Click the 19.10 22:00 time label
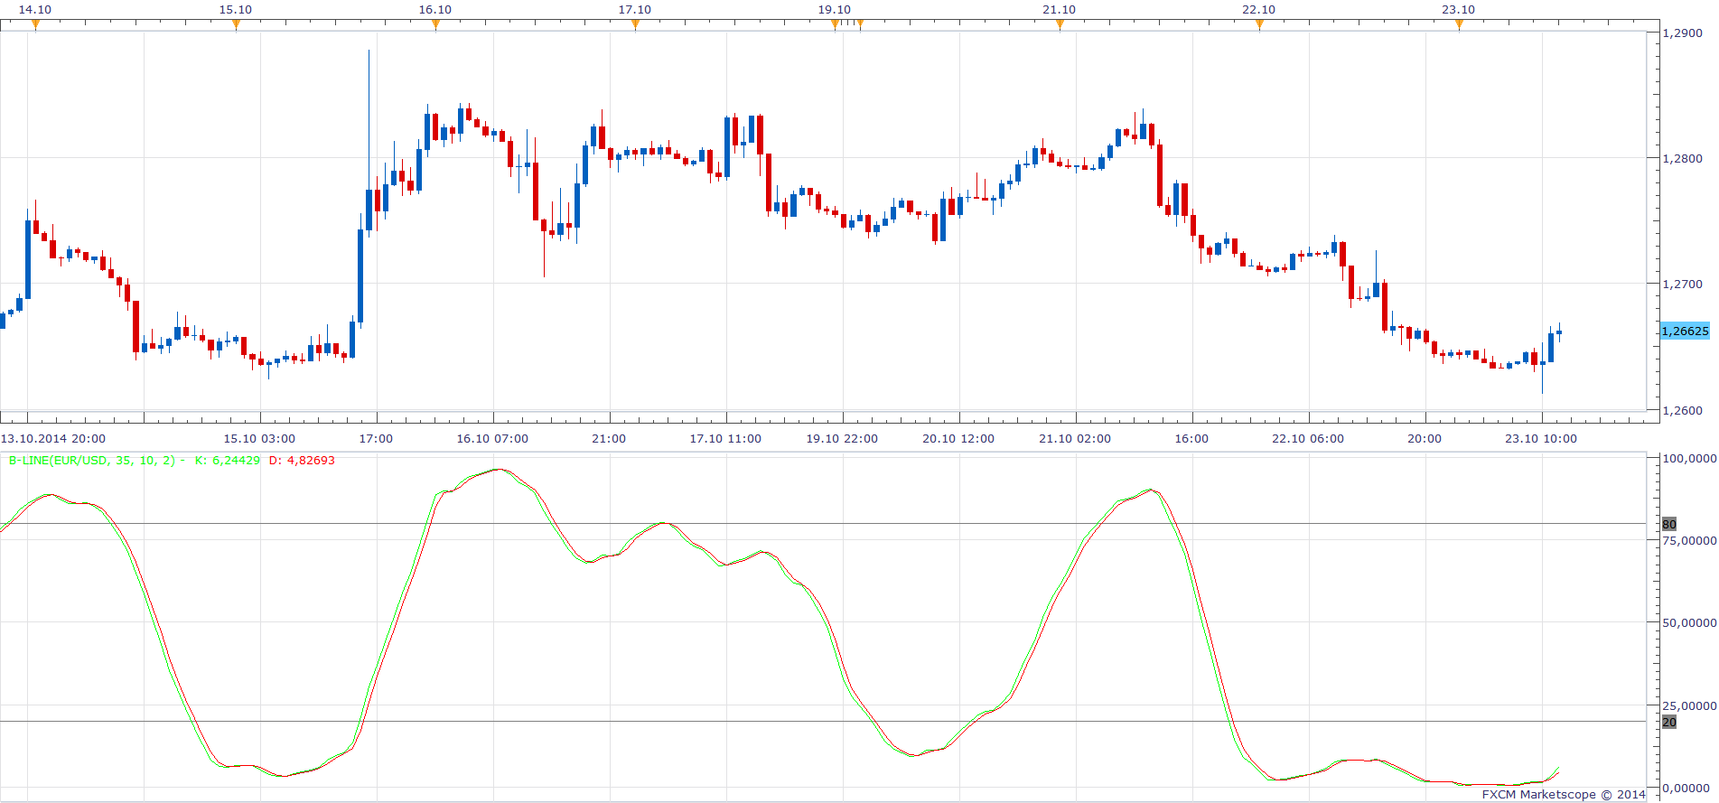The image size is (1719, 803). coord(842,439)
